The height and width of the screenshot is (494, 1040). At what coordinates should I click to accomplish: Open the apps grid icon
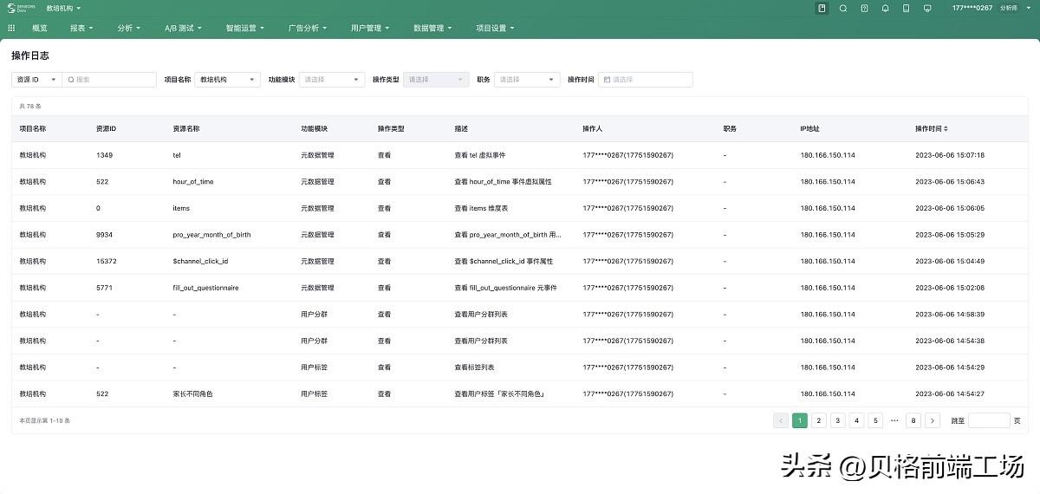pos(11,28)
